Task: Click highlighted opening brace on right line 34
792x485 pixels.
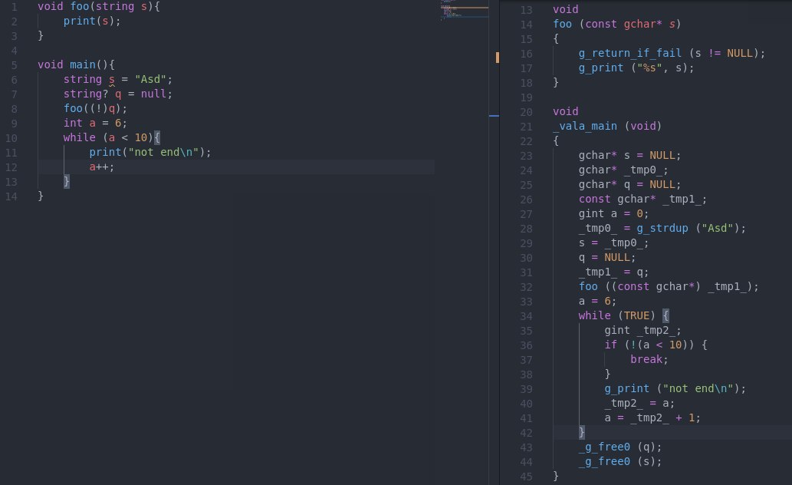Action: pos(665,316)
